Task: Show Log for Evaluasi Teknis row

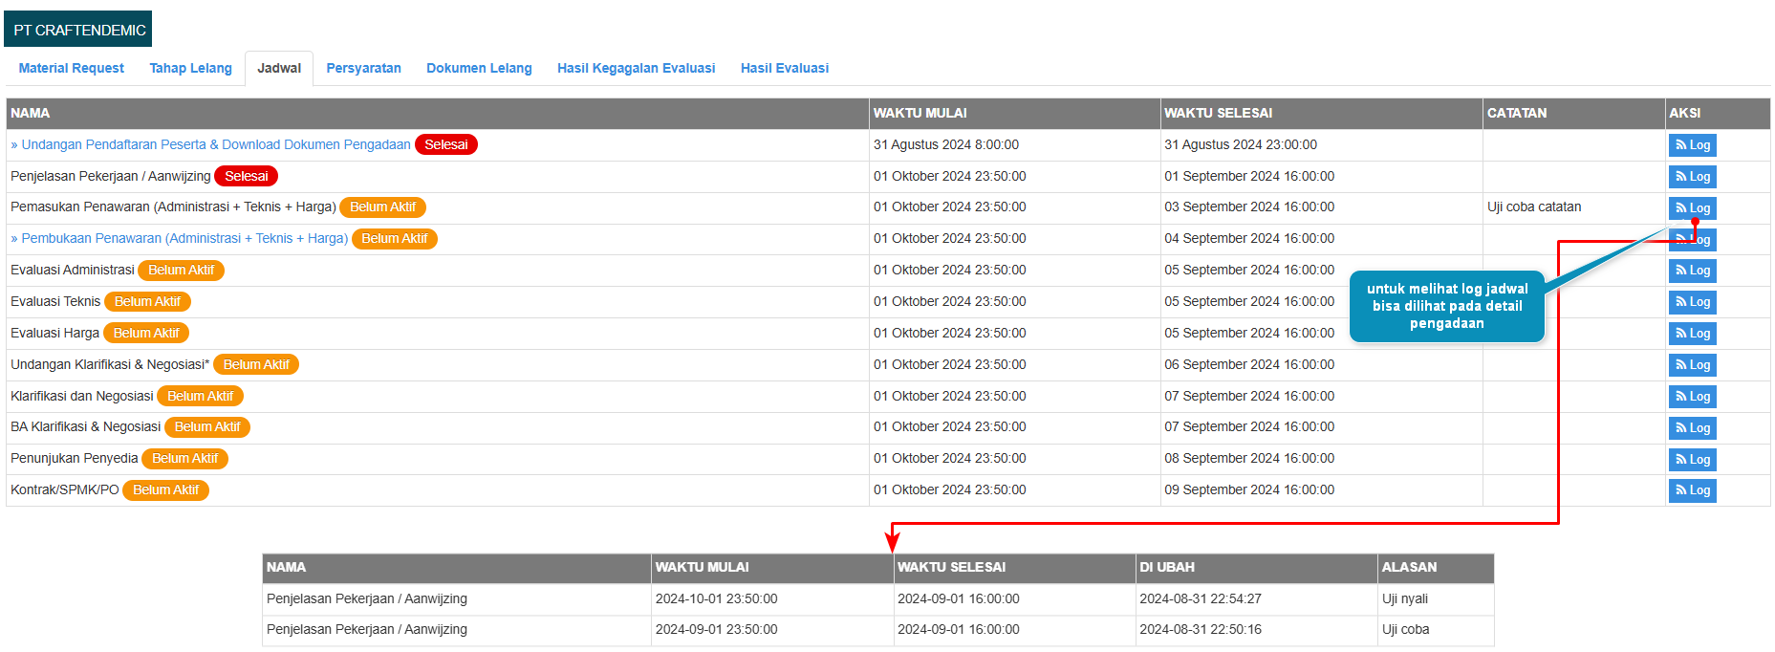Action: click(x=1692, y=302)
